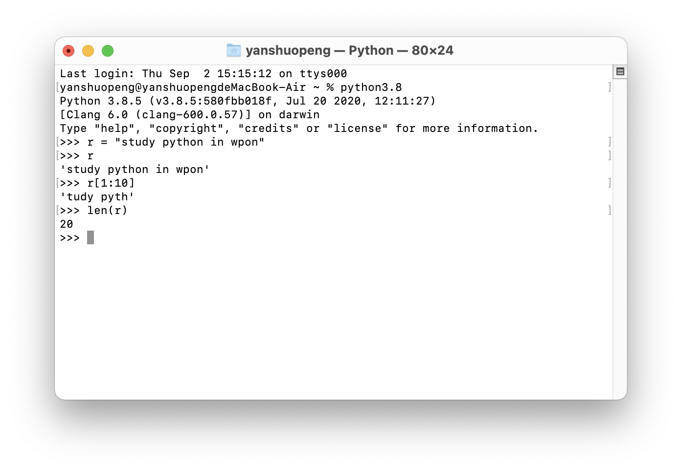Image resolution: width=682 pixels, height=472 pixels.
Task: Click the window title text 'yanshuopeng — Python — 80×24'
Action: pos(349,50)
